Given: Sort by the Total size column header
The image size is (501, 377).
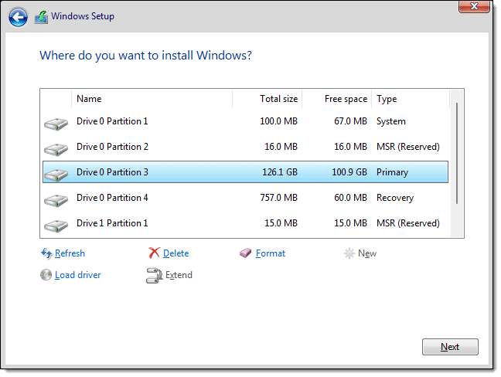Looking at the screenshot, I should pos(268,99).
